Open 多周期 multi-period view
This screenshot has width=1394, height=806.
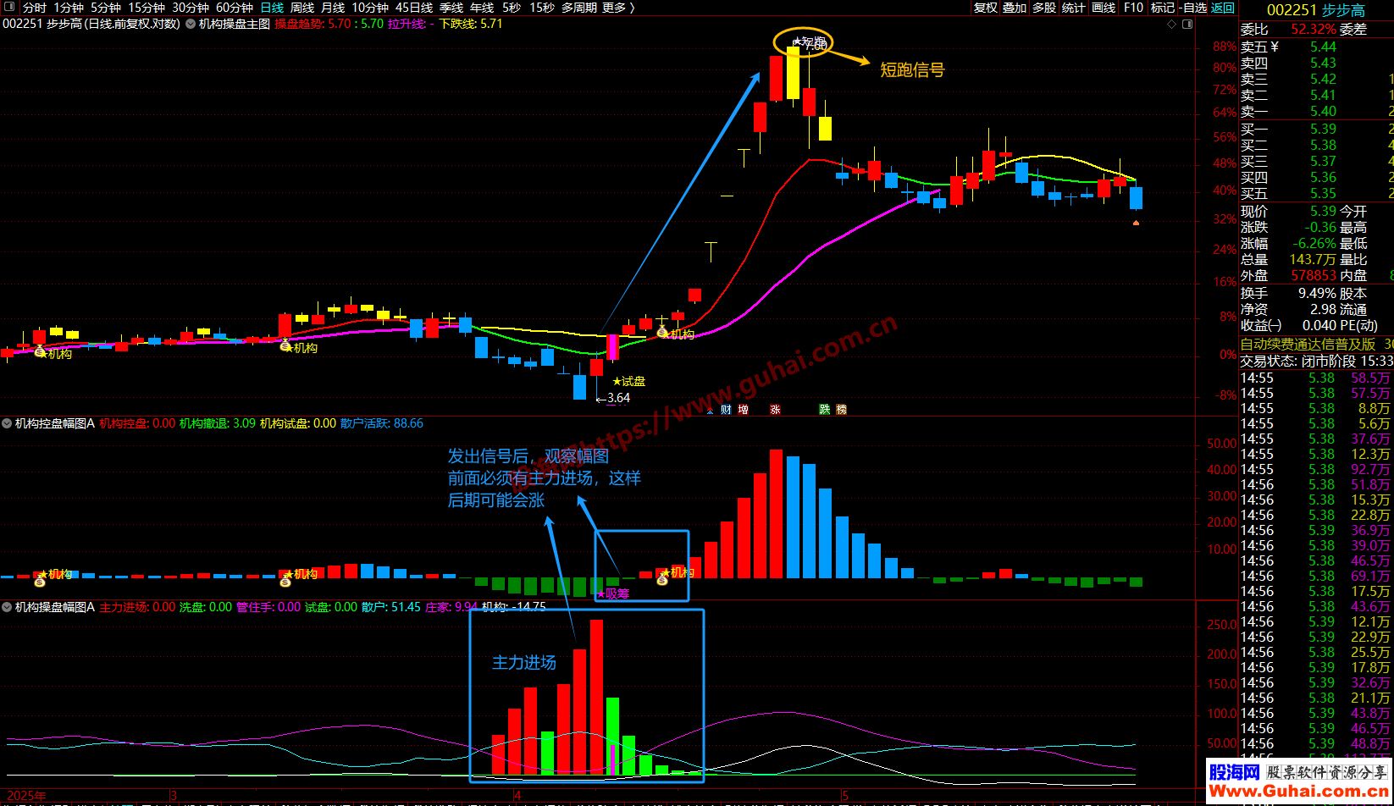tap(579, 8)
